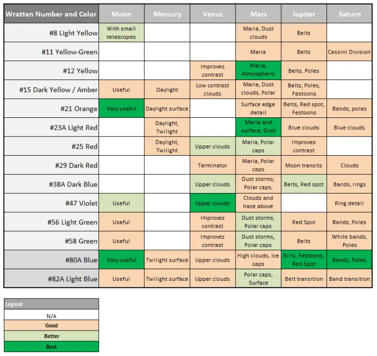The image size is (377, 356).
Task: Select the "Terminator" cell under Venus
Action: click(x=213, y=165)
